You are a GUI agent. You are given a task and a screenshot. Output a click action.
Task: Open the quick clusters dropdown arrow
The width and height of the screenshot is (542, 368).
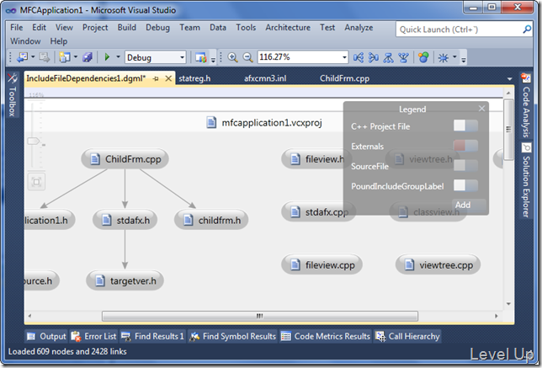pos(454,56)
